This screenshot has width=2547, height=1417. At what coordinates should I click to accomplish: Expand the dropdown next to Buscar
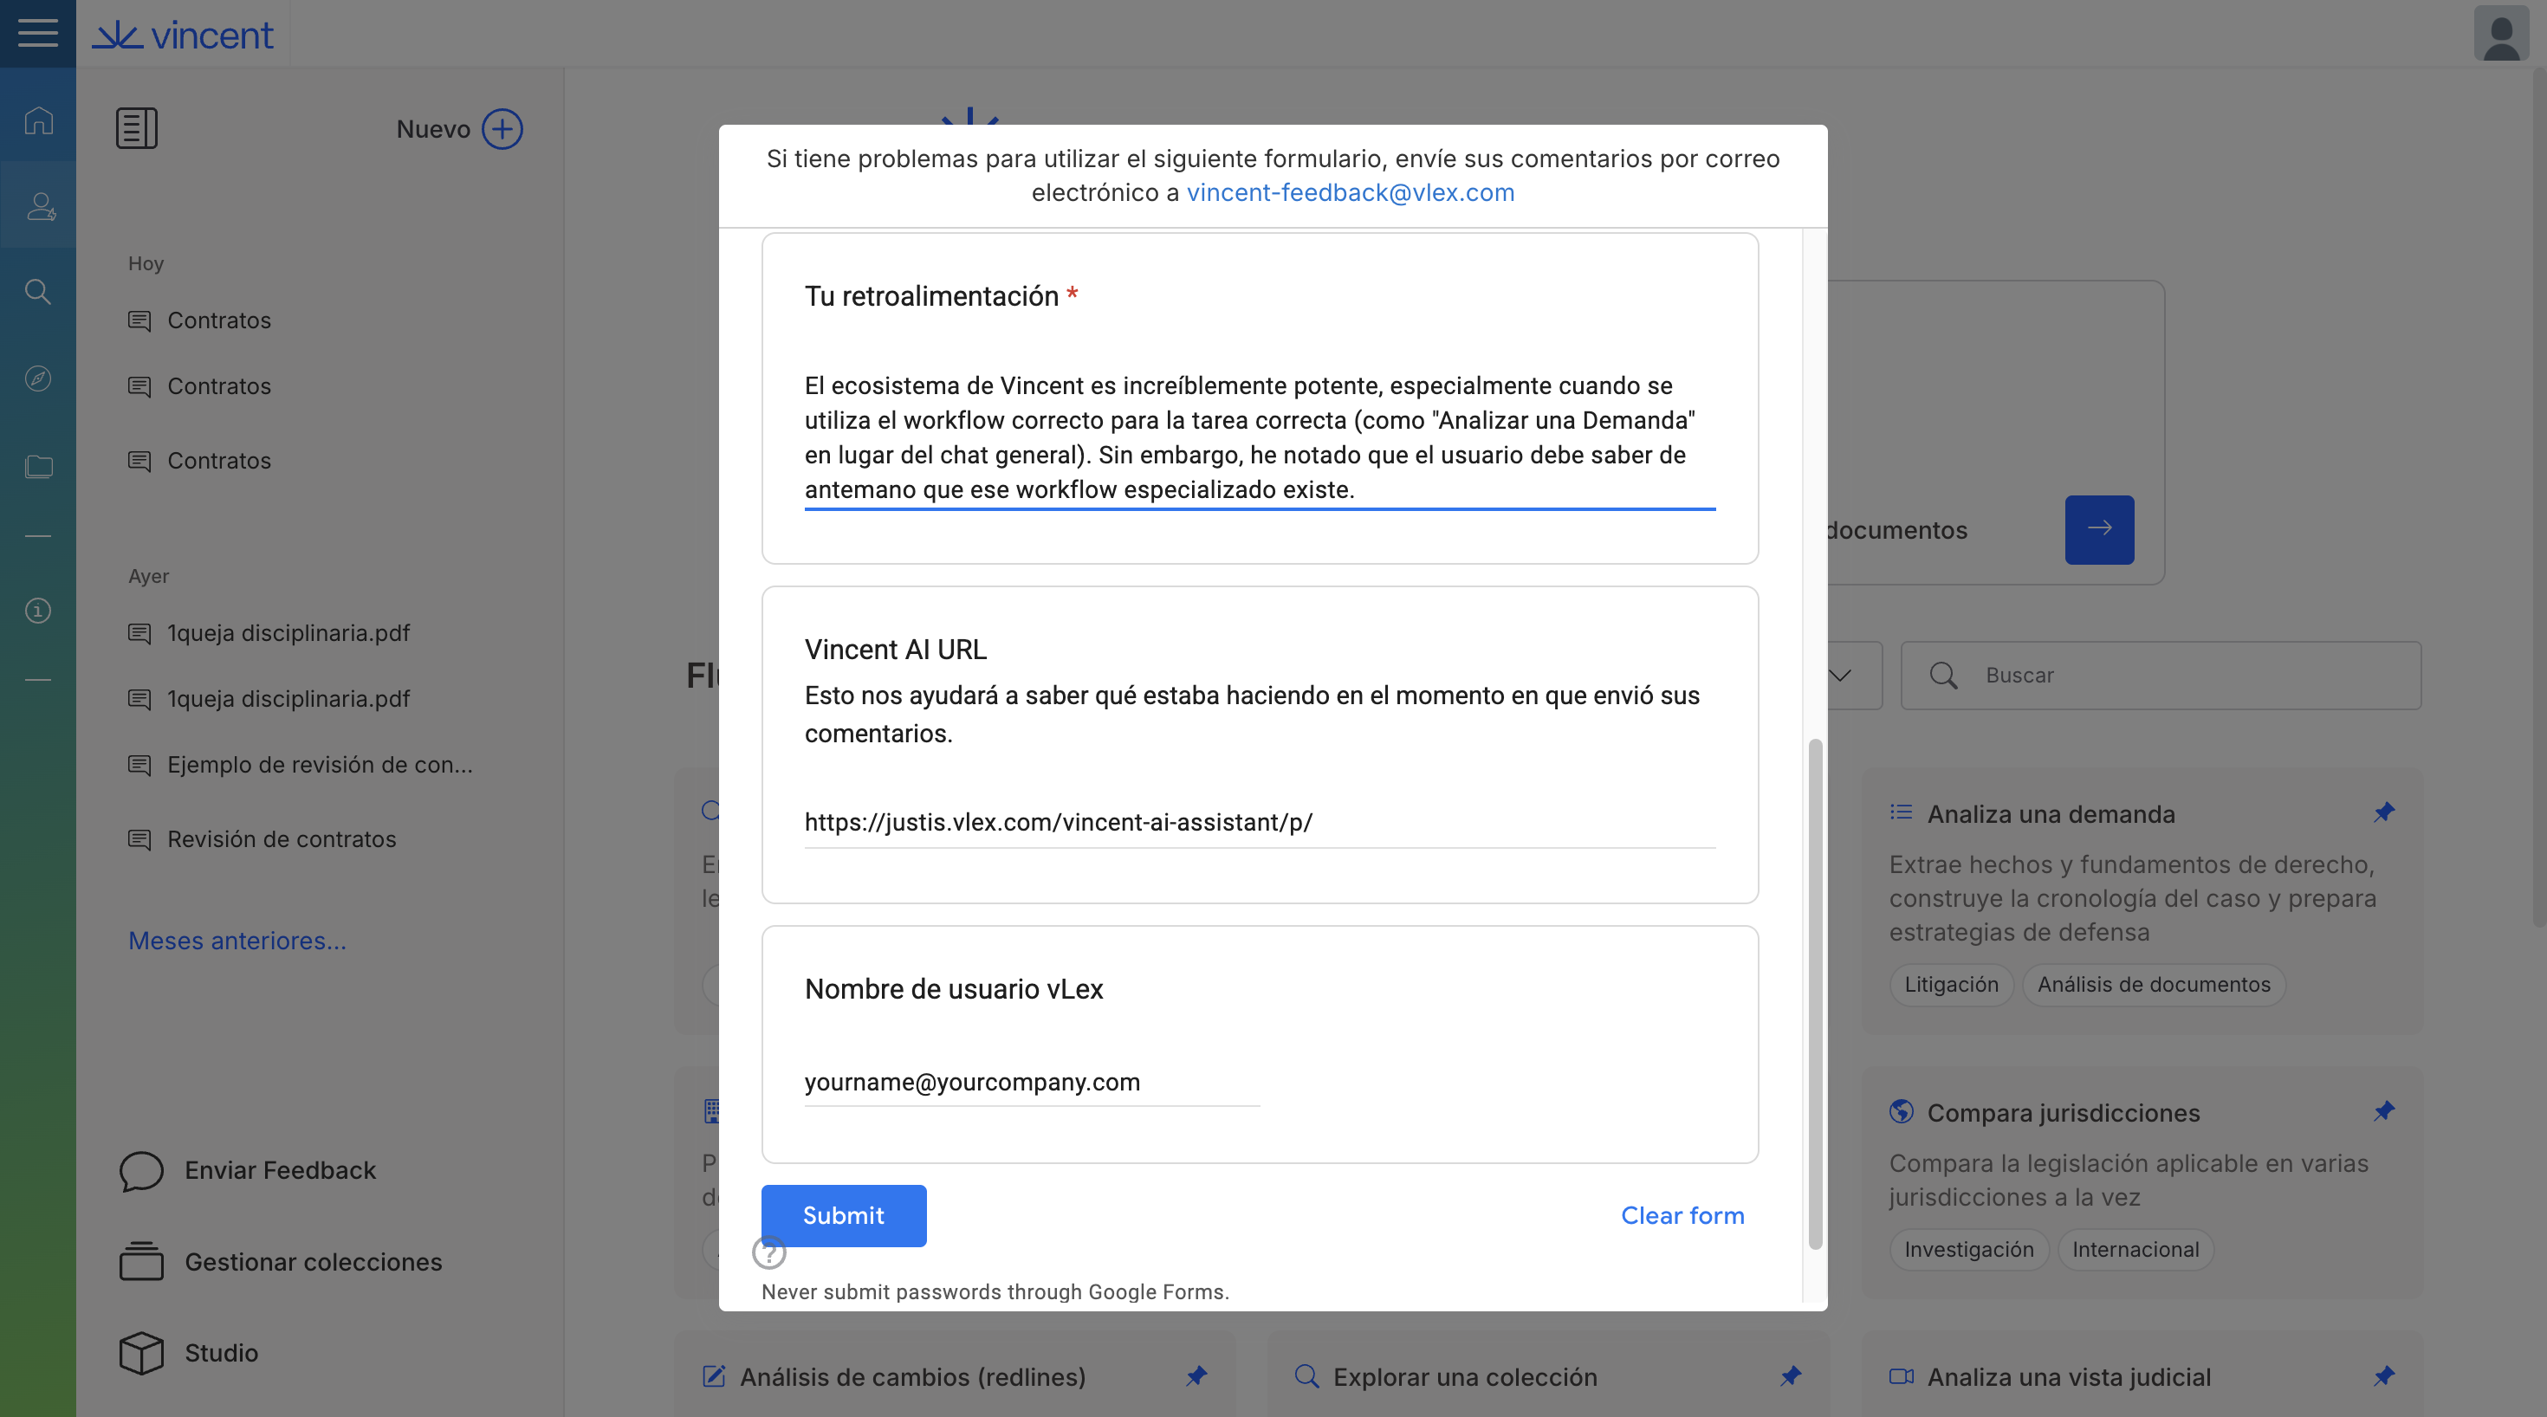point(1839,676)
